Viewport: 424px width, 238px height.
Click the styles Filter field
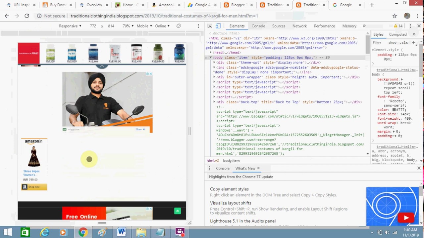tap(379, 43)
